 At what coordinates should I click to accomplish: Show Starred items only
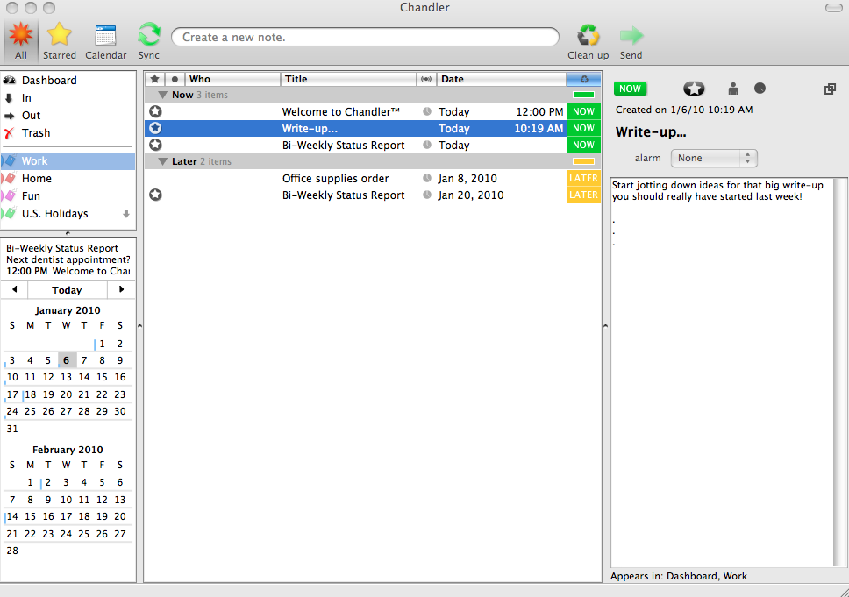point(59,40)
